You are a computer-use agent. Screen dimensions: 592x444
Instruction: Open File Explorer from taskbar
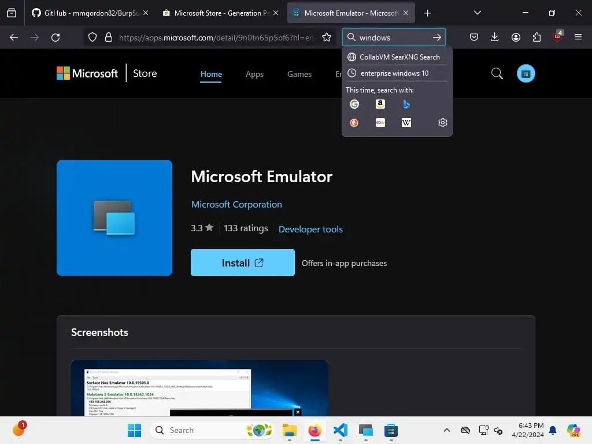290,430
